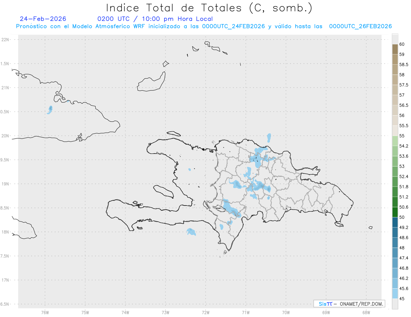Pick the dark brown swatch between 59 and 60

click(x=395, y=49)
